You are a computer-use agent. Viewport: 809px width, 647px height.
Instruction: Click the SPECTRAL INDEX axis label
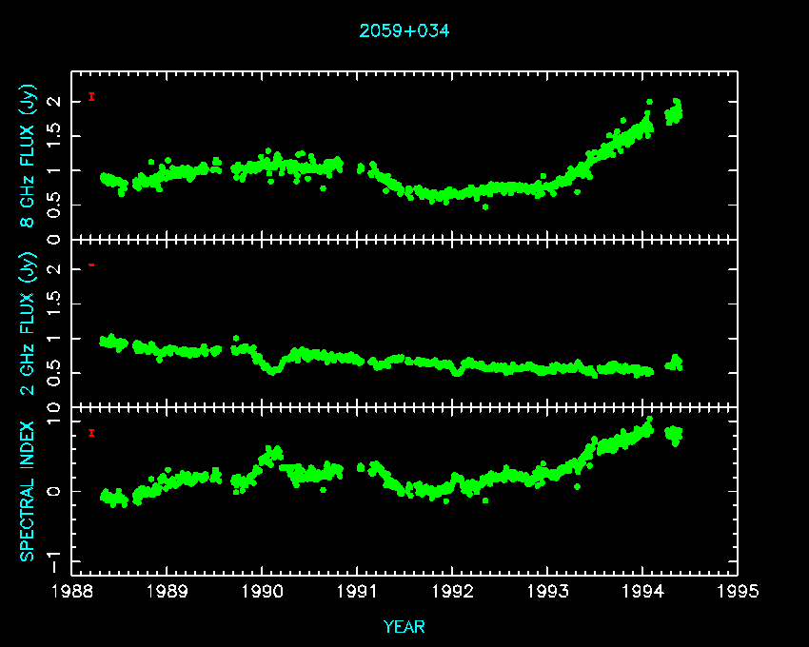pyautogui.click(x=29, y=490)
